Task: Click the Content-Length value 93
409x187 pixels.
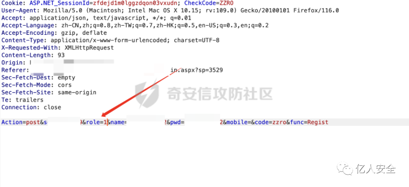Action: [61, 55]
